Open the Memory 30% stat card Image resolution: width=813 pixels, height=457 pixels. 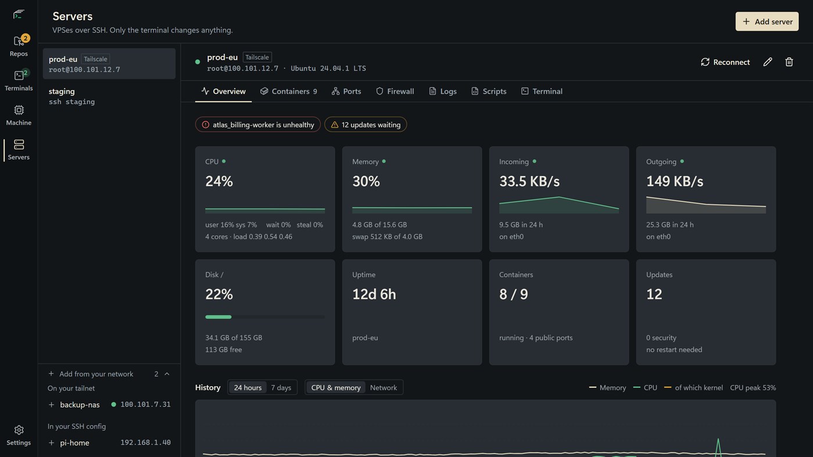click(412, 199)
